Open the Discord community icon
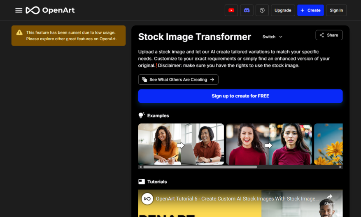Image resolution: width=361 pixels, height=217 pixels. click(247, 10)
